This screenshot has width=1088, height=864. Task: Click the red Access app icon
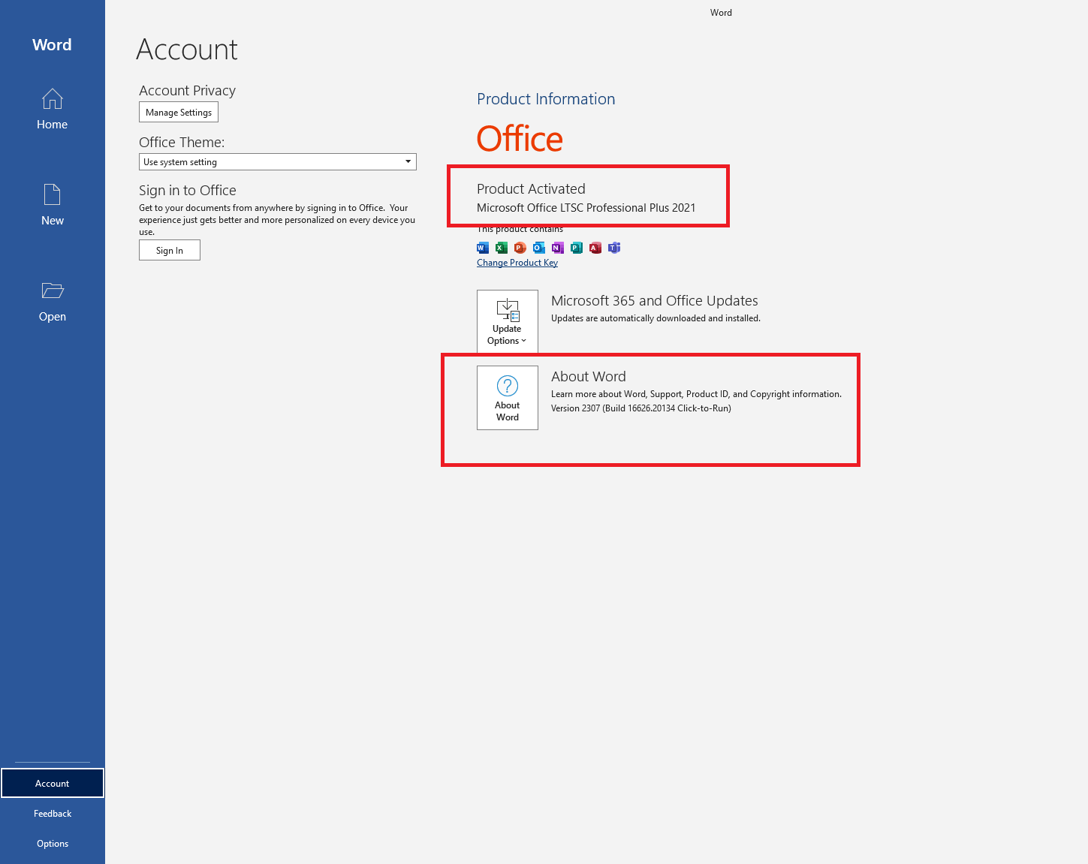595,248
